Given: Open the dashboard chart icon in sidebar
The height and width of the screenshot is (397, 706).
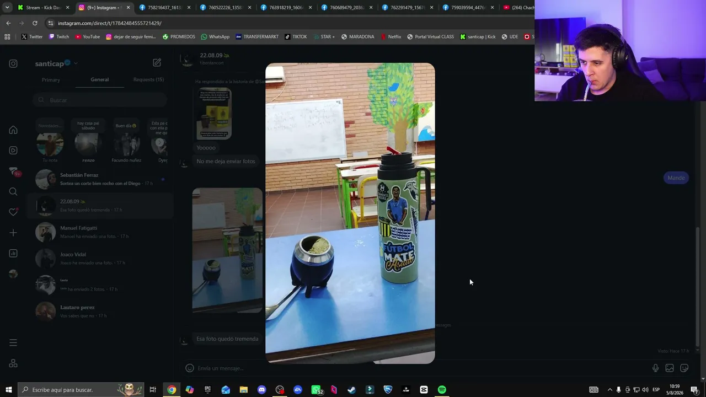Looking at the screenshot, I should (x=13, y=254).
